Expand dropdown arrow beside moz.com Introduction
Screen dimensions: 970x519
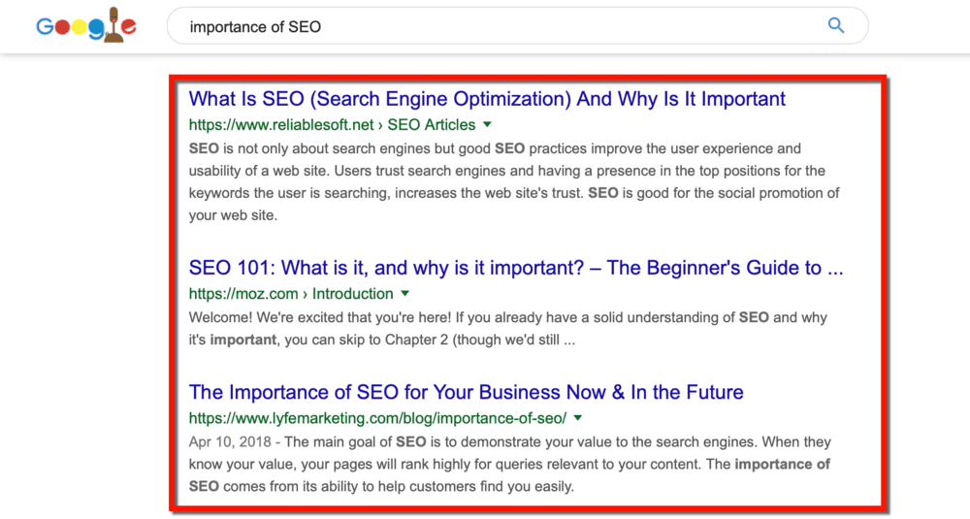click(x=405, y=293)
